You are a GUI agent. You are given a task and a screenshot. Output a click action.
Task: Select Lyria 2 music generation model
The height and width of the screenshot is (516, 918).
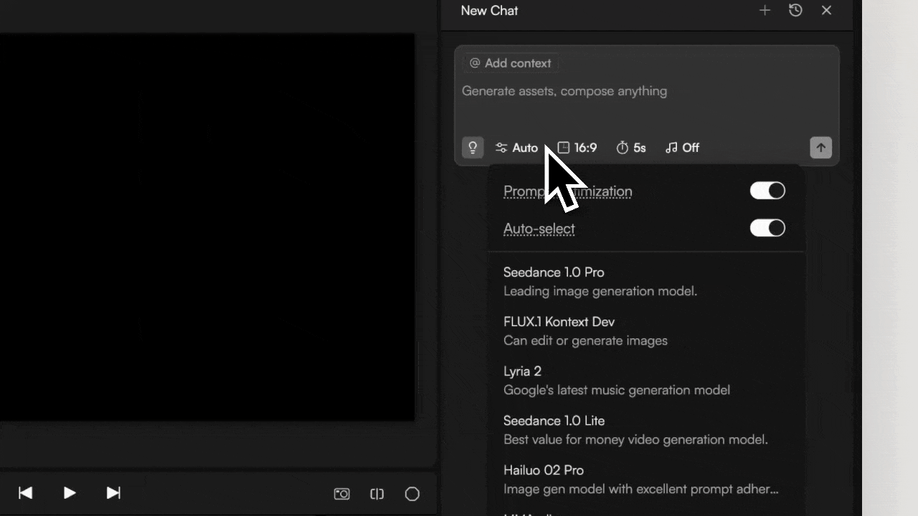tap(522, 371)
